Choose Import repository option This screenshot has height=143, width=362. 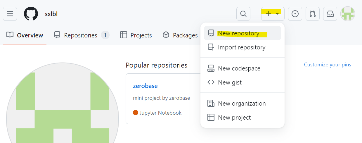241,47
